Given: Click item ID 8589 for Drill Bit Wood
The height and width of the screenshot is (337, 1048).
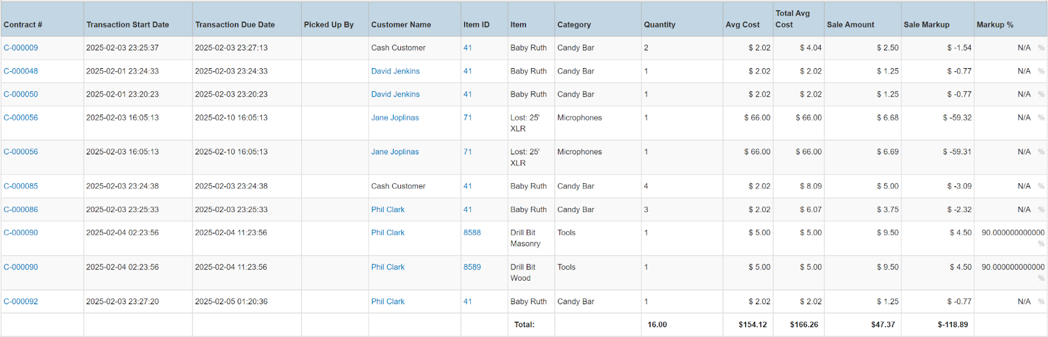Looking at the screenshot, I should tap(472, 267).
